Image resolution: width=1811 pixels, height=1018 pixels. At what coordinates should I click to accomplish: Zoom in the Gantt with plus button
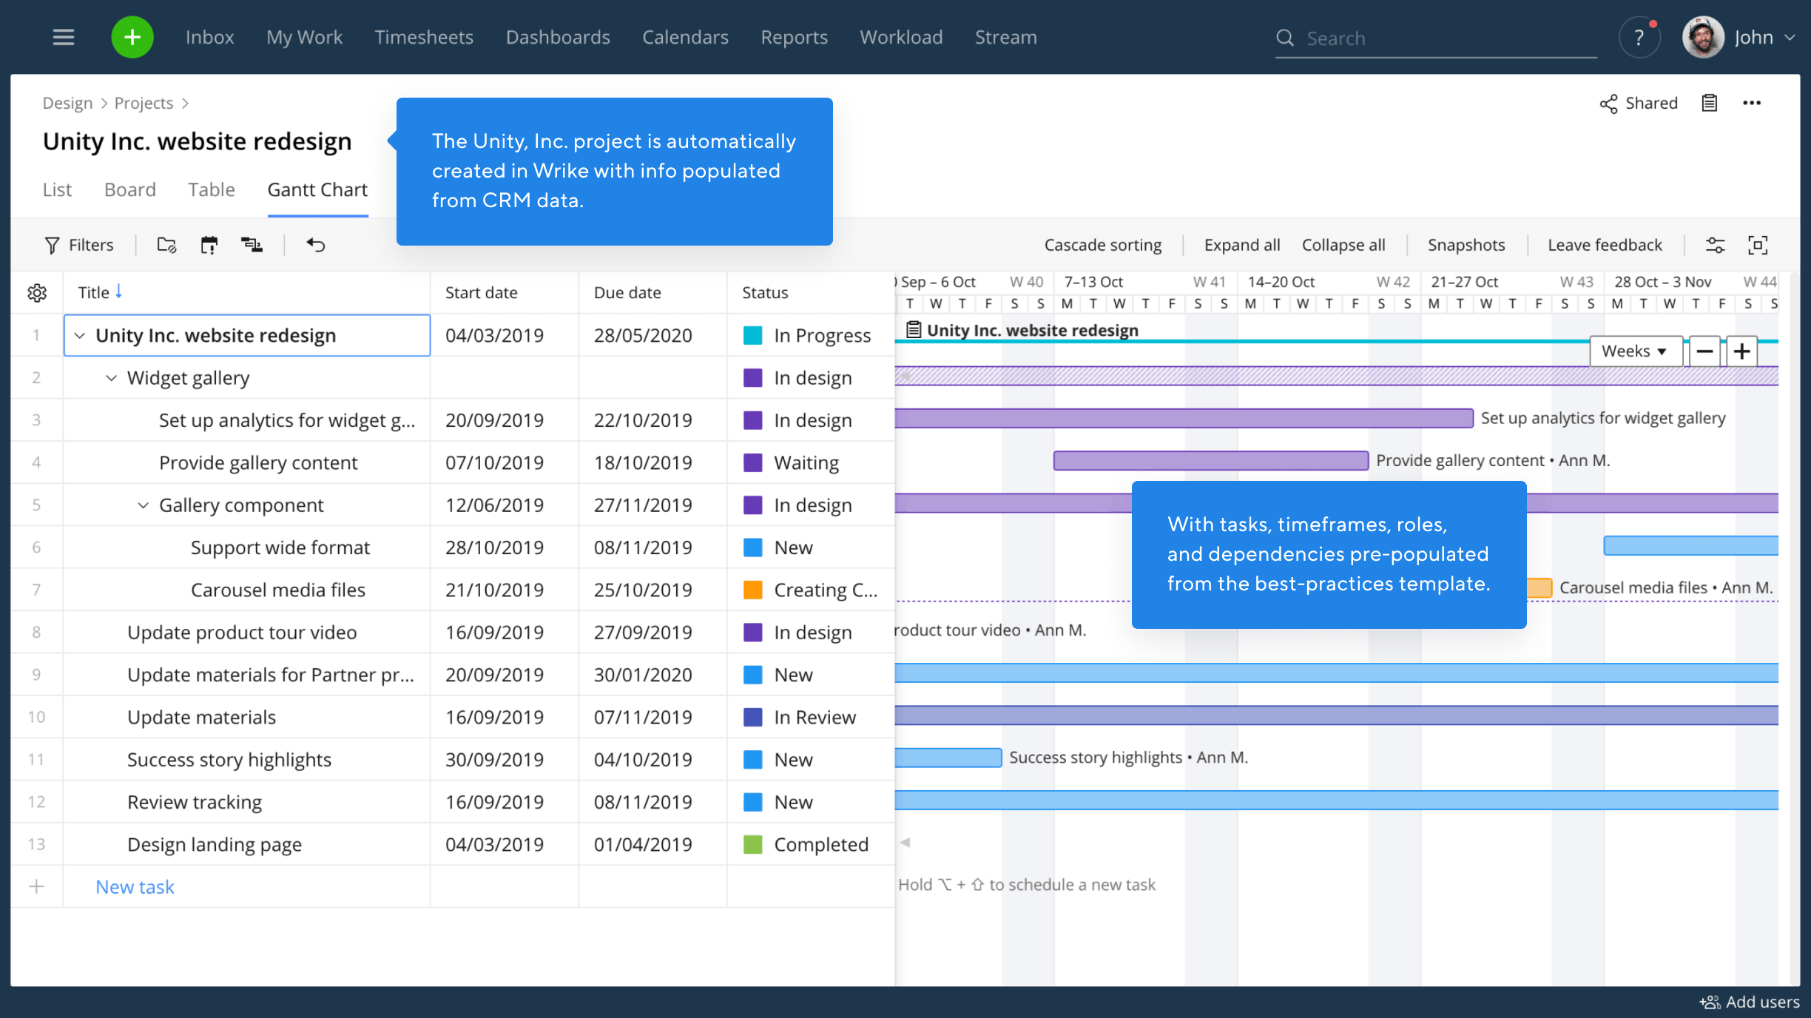[1742, 351]
